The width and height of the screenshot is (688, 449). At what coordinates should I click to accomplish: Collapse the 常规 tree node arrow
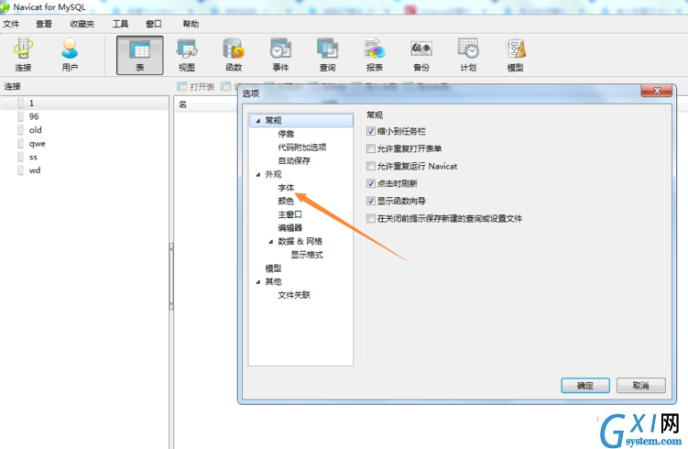coord(258,121)
